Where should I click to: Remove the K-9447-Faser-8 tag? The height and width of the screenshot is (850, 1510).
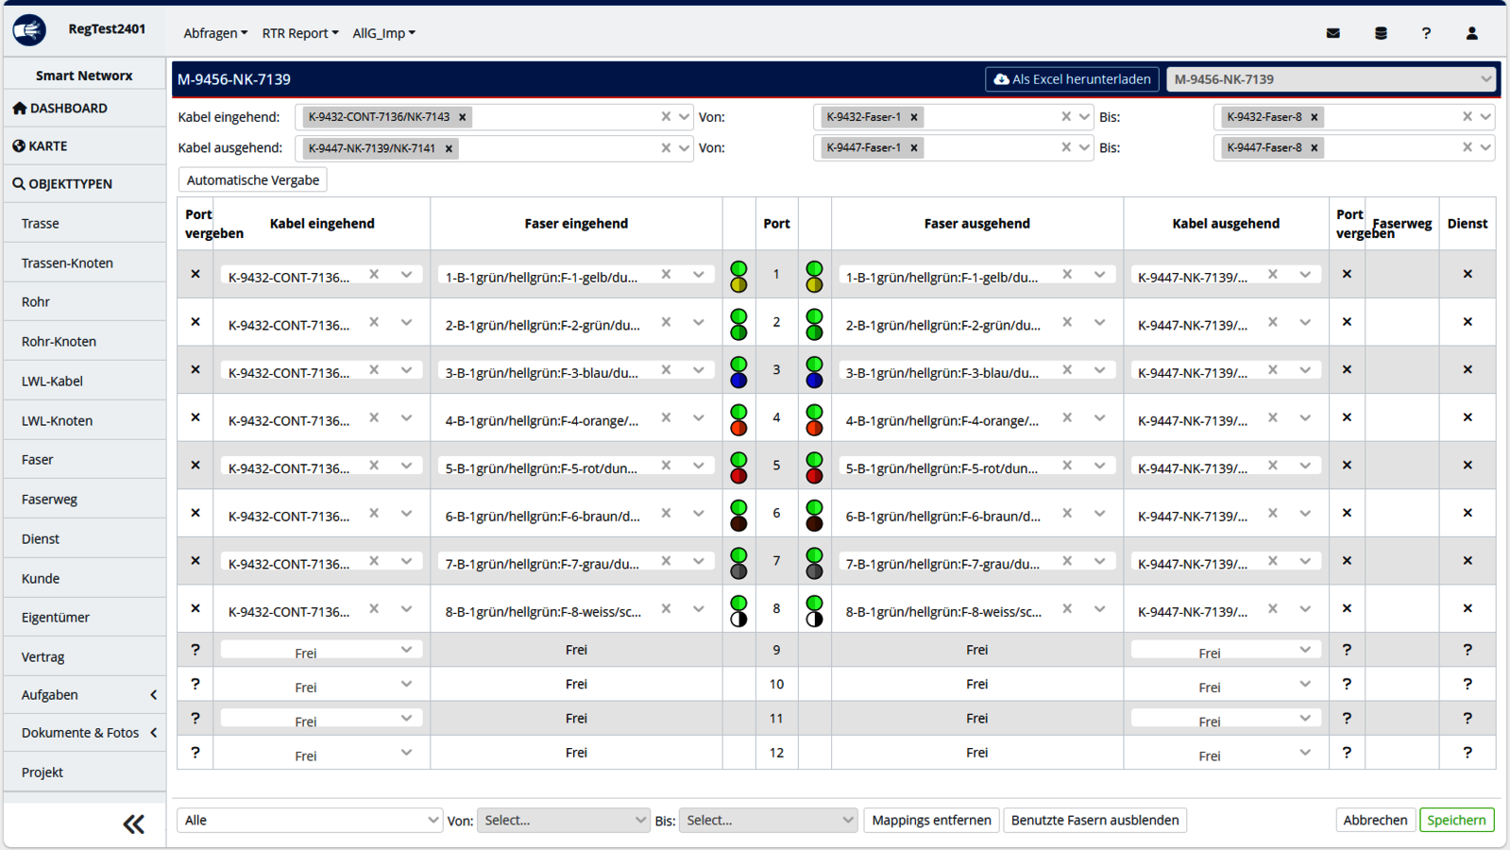click(x=1315, y=148)
